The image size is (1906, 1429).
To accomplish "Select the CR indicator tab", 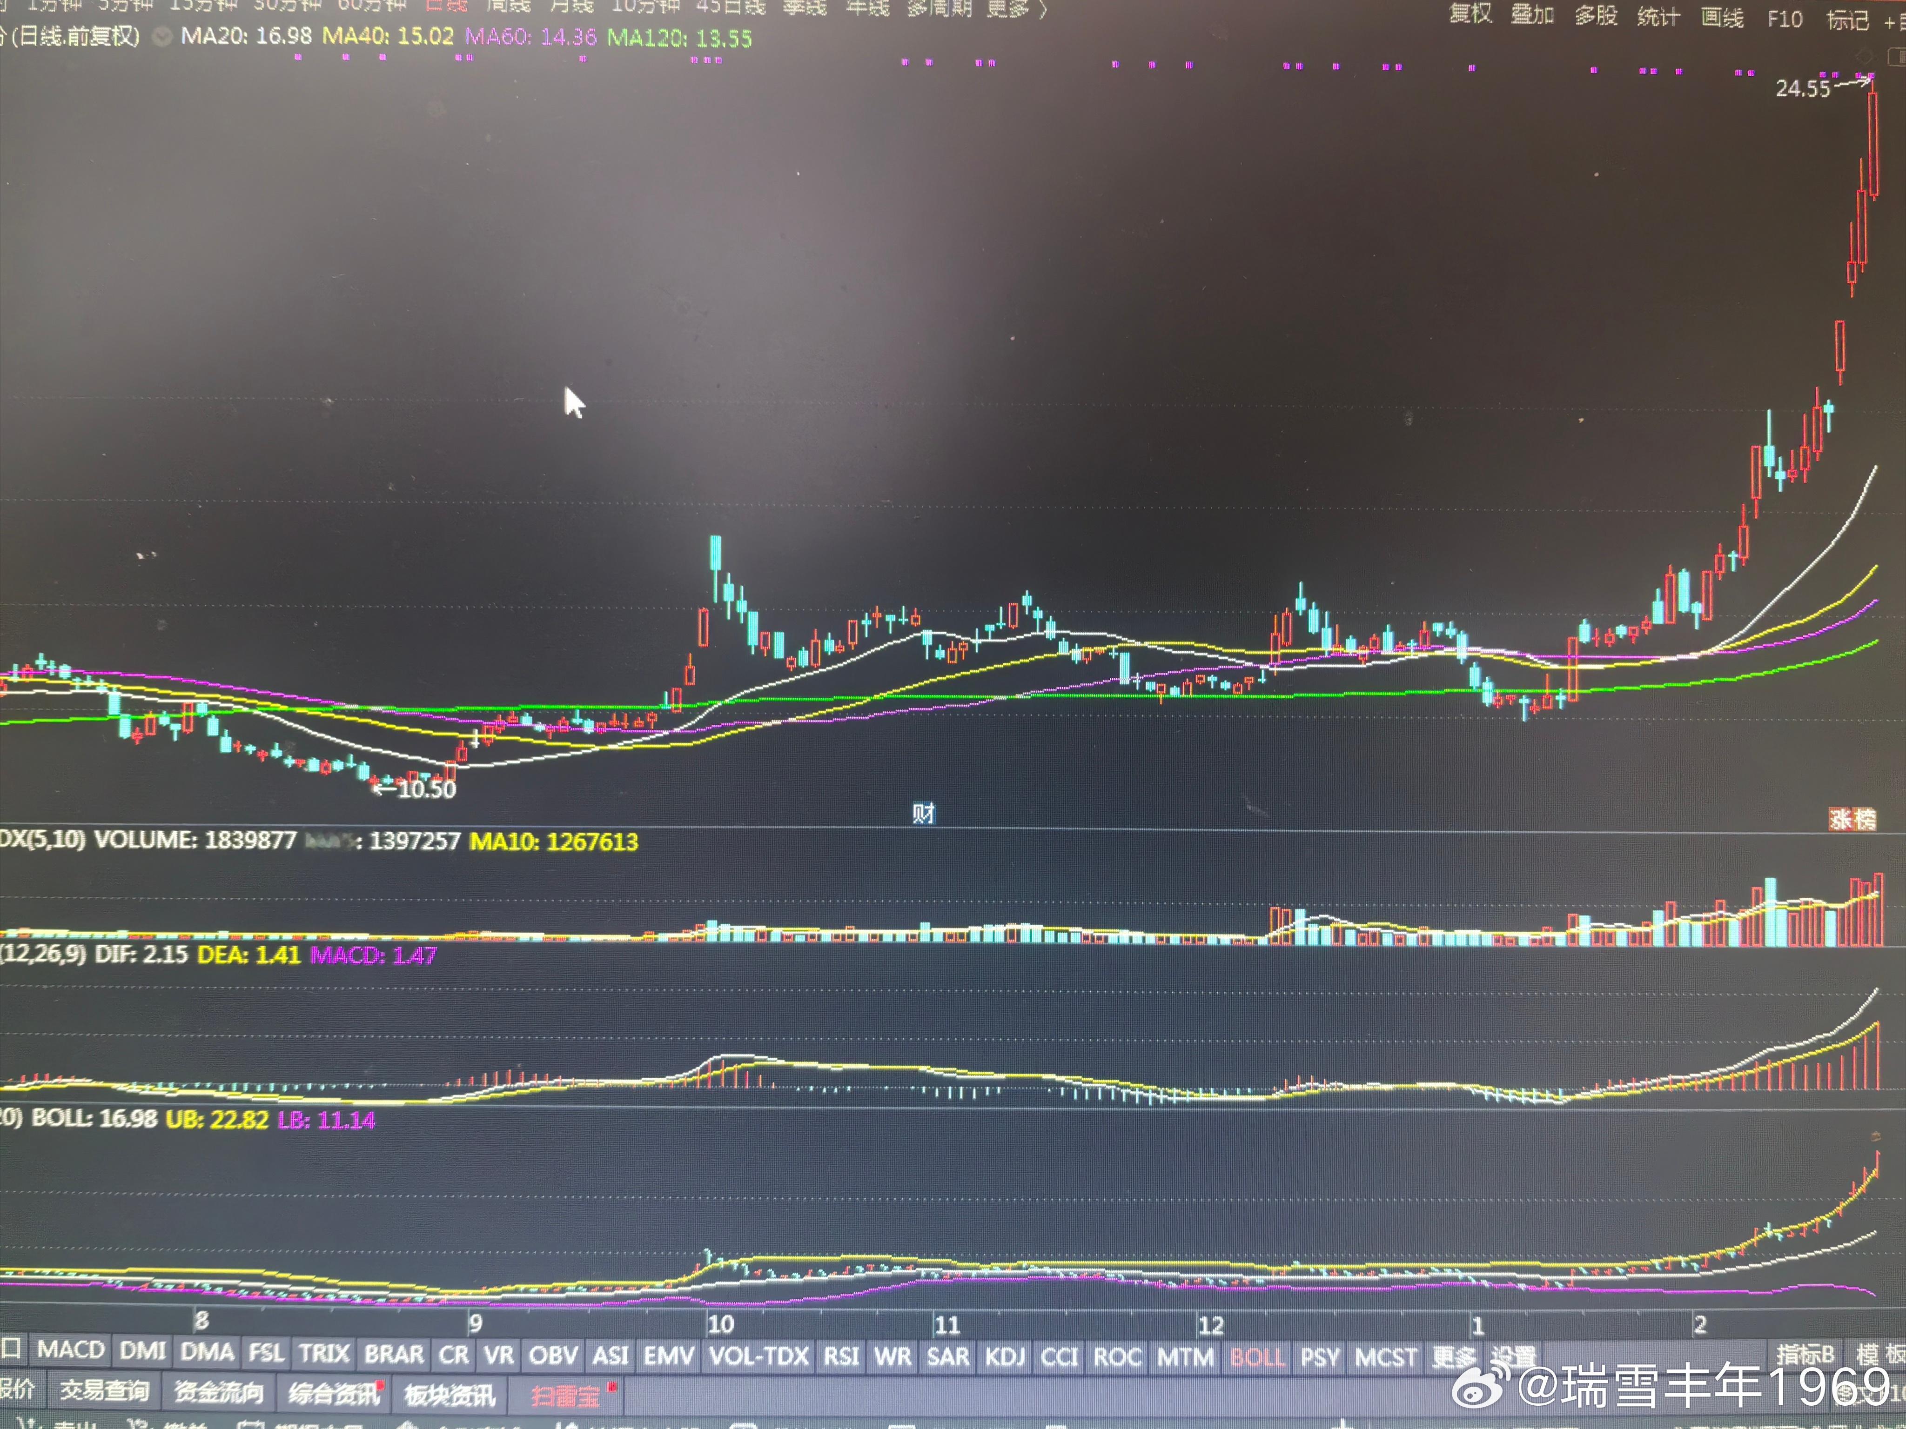I will pos(454,1355).
